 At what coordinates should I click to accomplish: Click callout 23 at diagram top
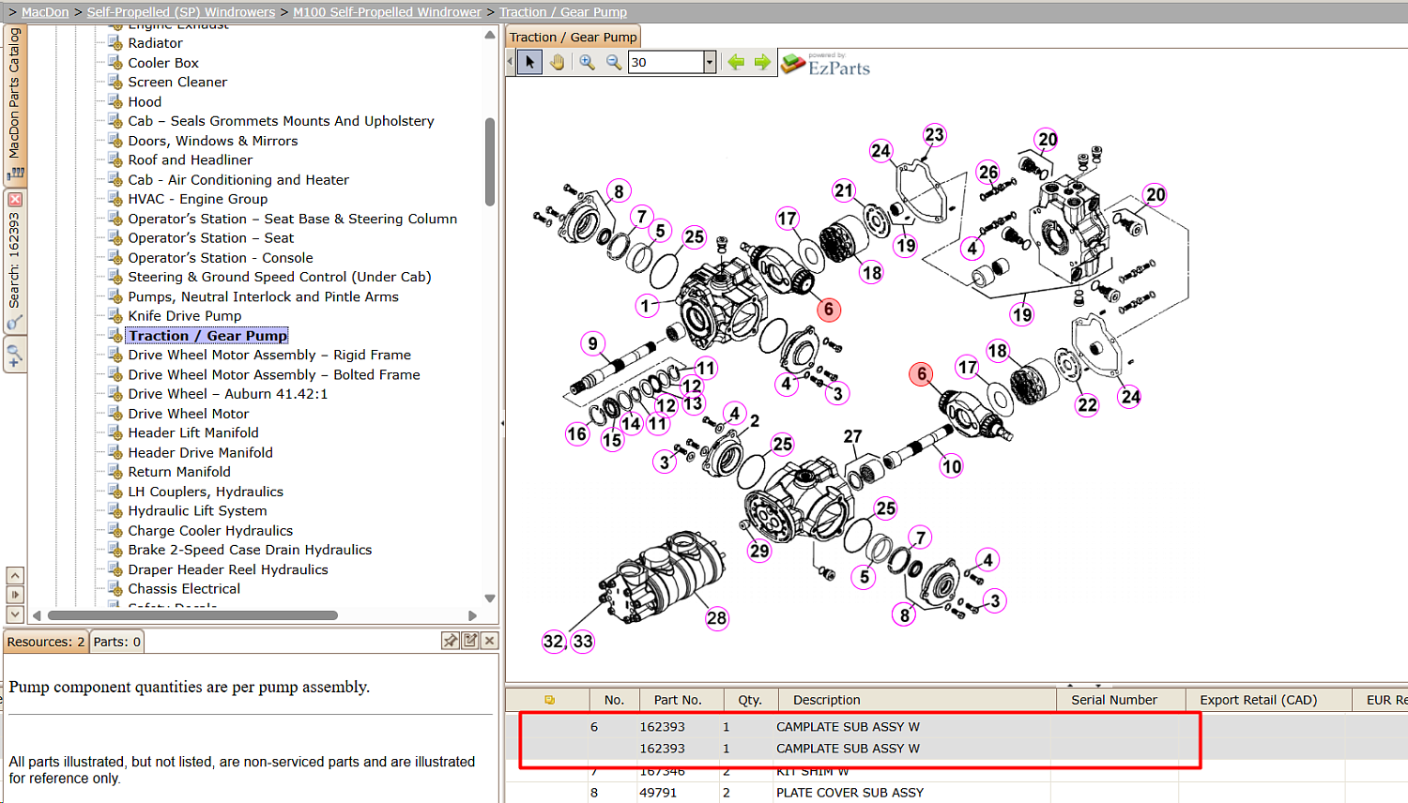tap(934, 135)
